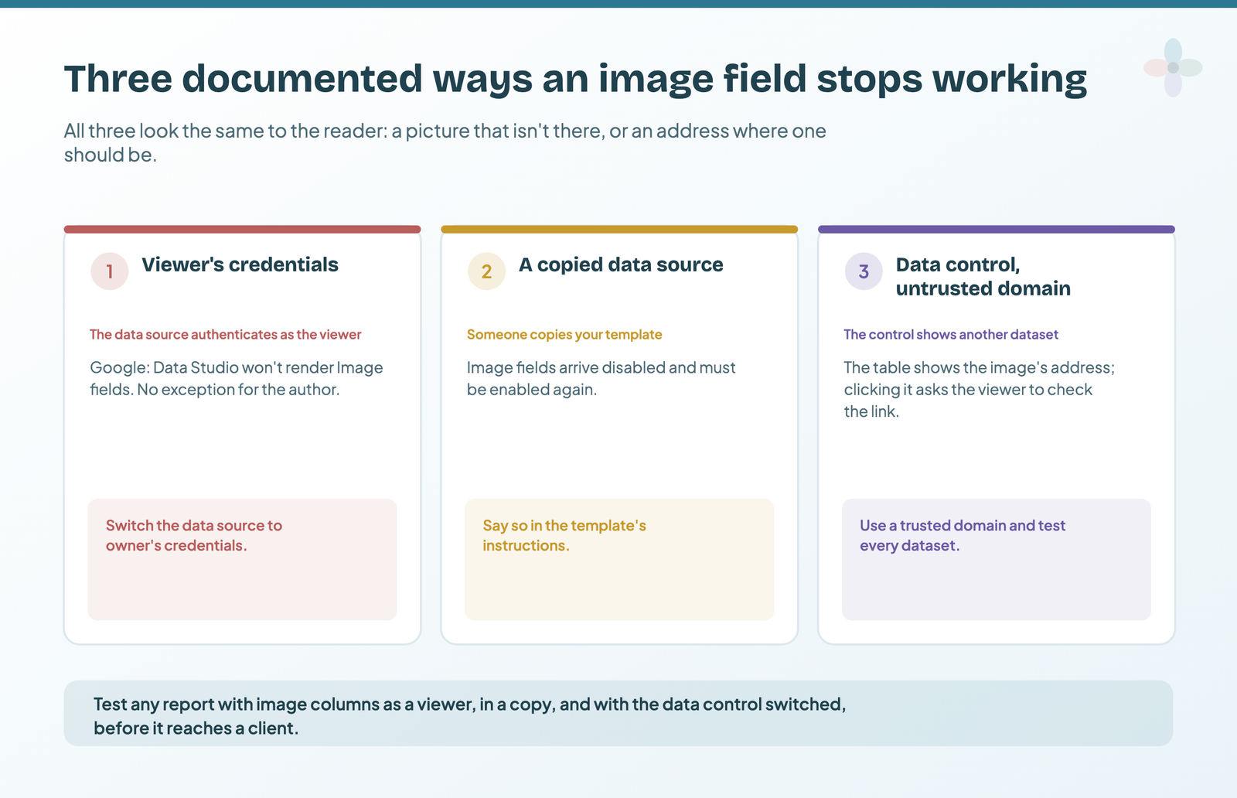Click the heading 'A copied data source'
1237x798 pixels.
(621, 264)
